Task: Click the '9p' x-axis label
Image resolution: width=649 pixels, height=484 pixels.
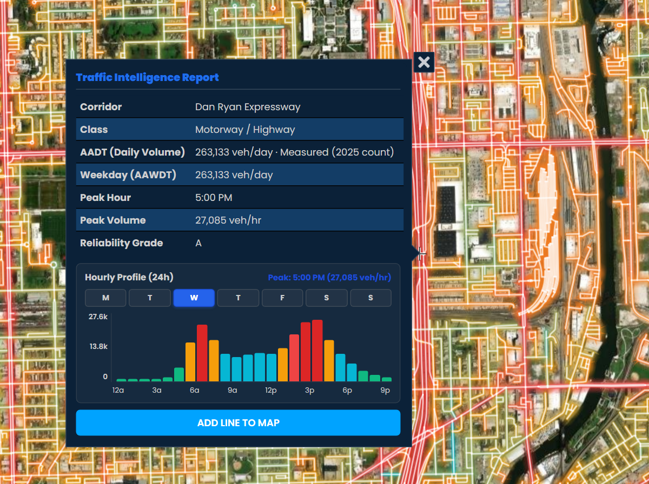Action: 385,390
